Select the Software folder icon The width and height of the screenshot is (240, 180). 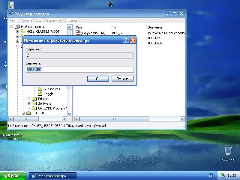click(x=34, y=103)
